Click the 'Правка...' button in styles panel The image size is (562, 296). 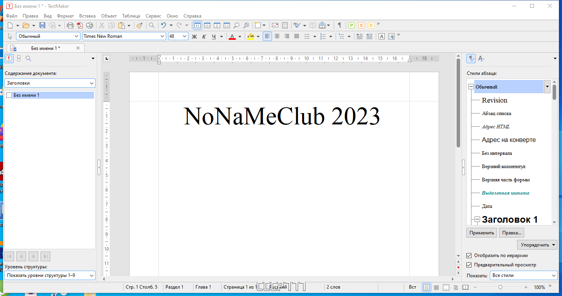512,233
